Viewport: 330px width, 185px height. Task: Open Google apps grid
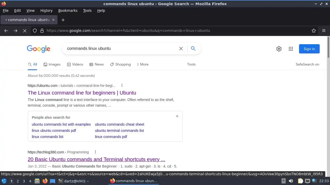coord(291,49)
